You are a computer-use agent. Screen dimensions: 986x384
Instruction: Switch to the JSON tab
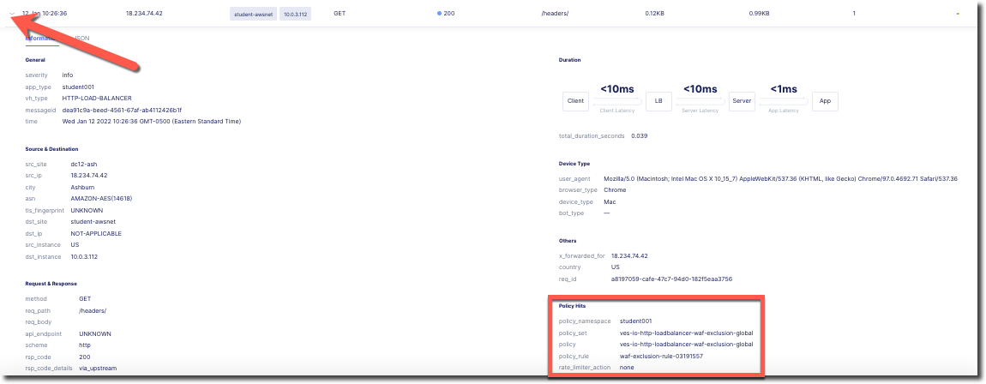81,39
